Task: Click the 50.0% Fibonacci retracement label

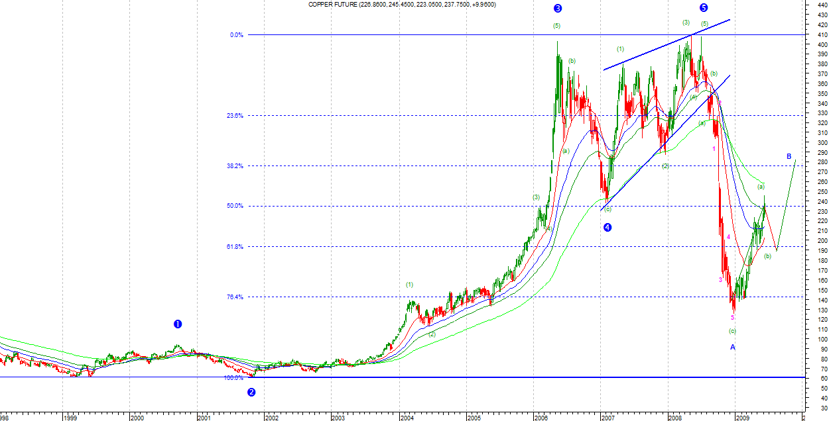Action: [x=235, y=206]
